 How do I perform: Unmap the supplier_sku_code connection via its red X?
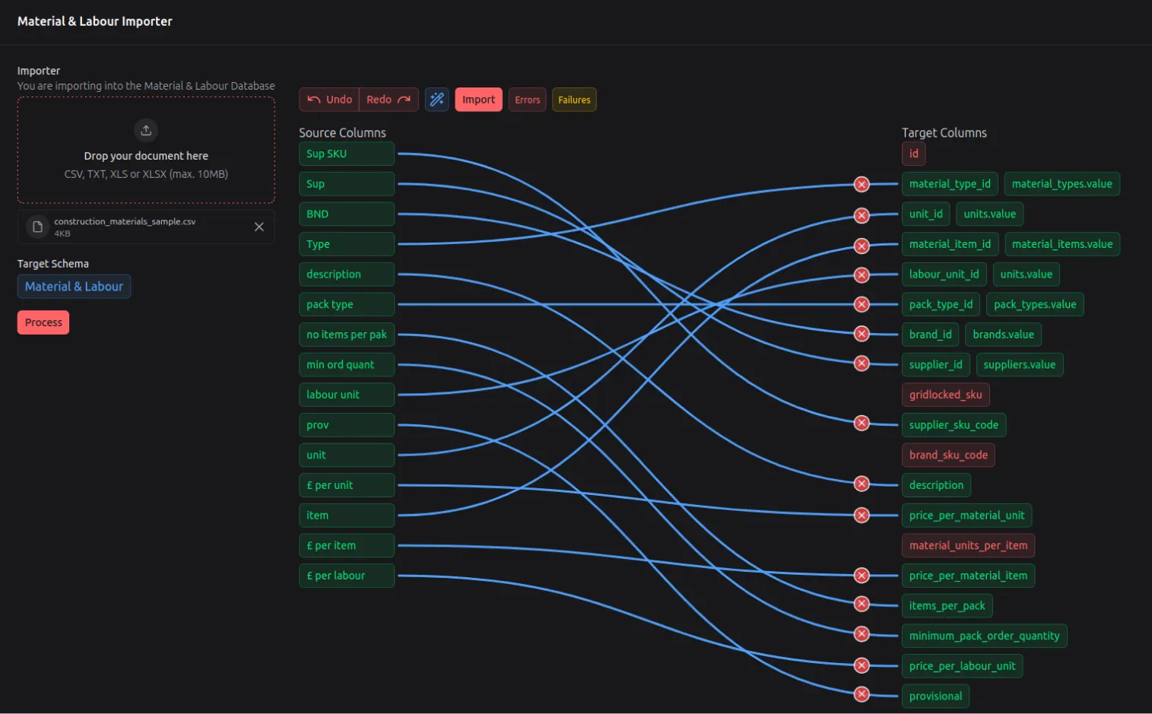pyautogui.click(x=862, y=423)
